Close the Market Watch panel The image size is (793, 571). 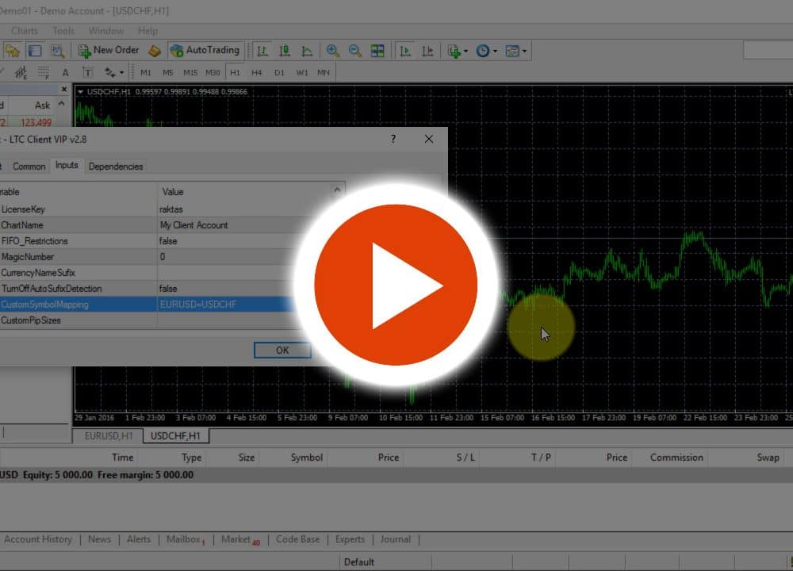[x=63, y=89]
